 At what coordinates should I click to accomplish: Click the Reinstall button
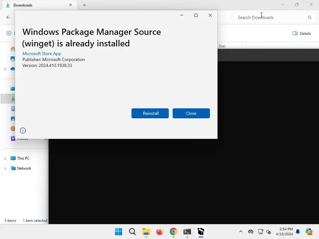coord(150,113)
